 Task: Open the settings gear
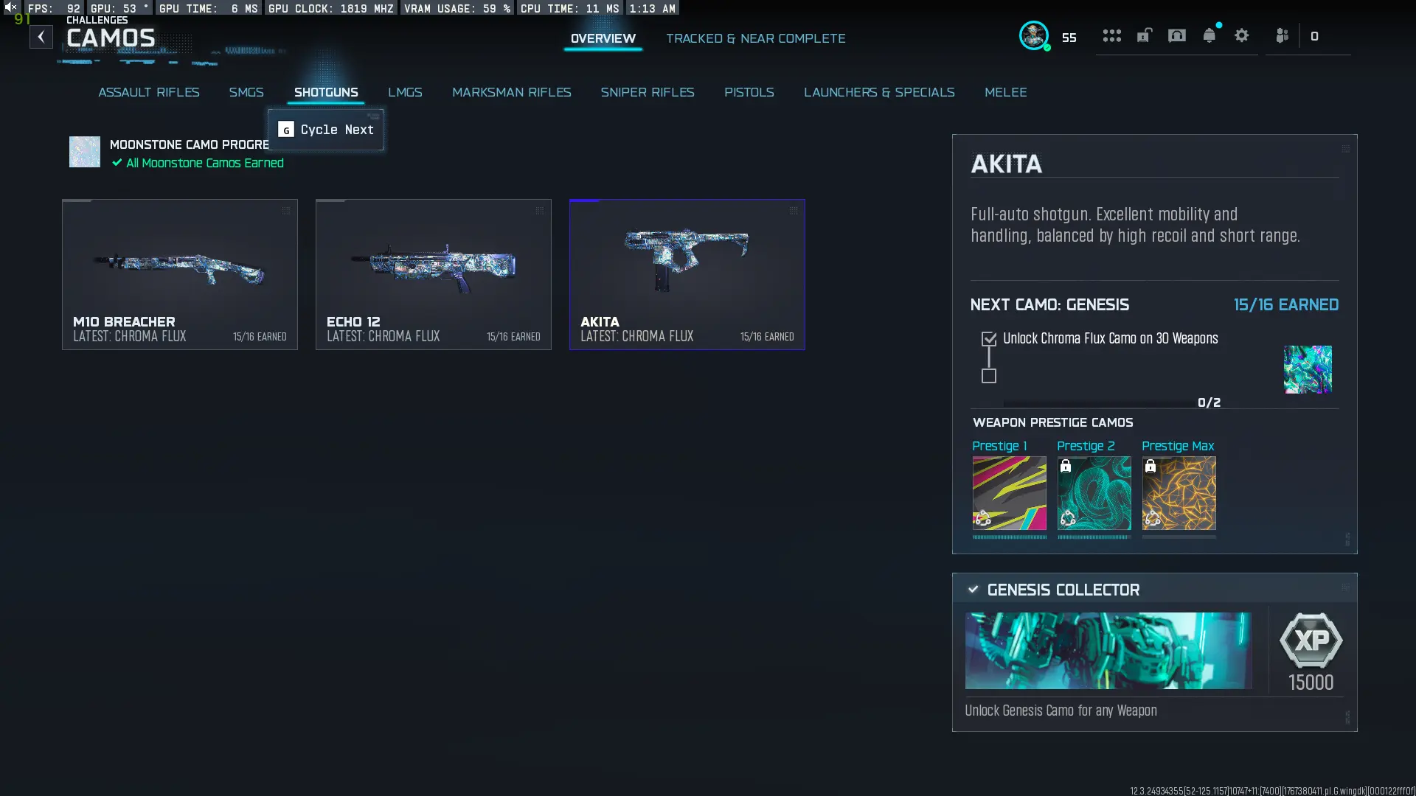click(x=1242, y=35)
